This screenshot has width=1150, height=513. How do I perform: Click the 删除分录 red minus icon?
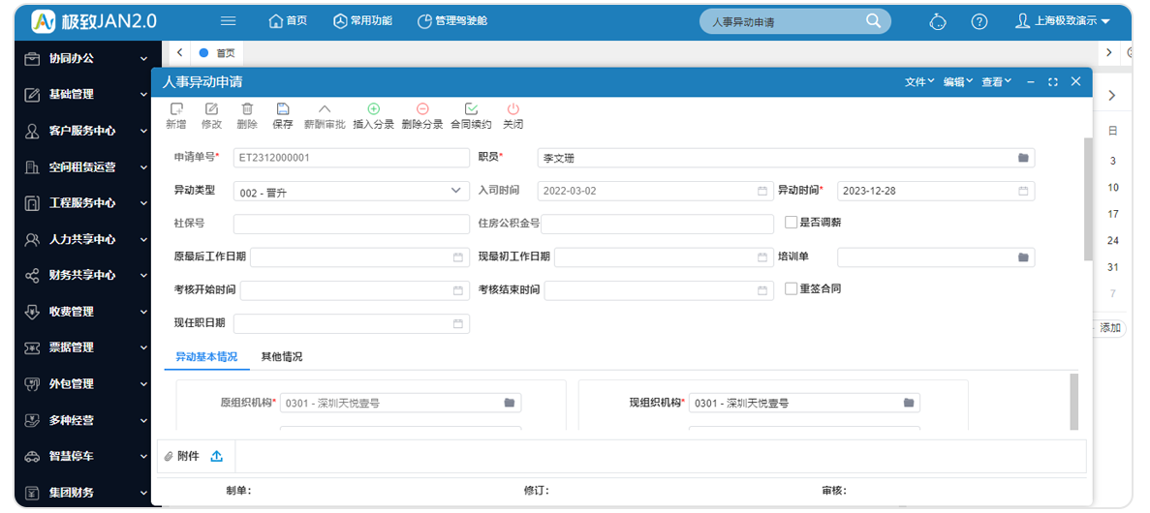click(x=421, y=110)
